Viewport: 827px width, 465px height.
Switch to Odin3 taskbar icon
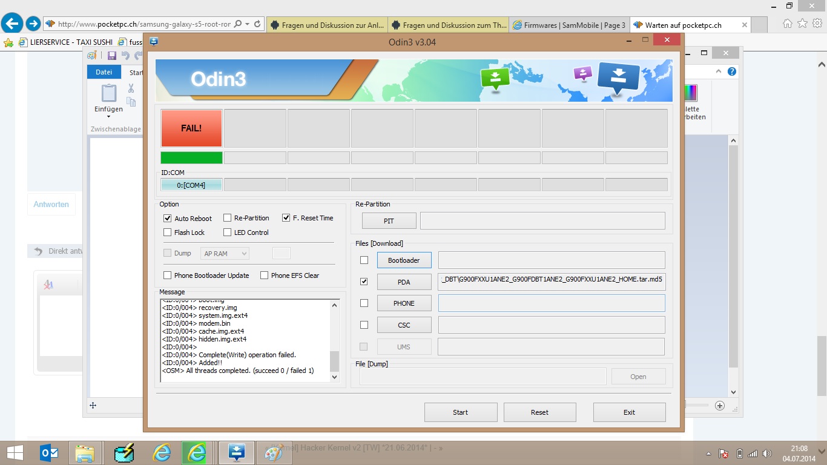236,452
